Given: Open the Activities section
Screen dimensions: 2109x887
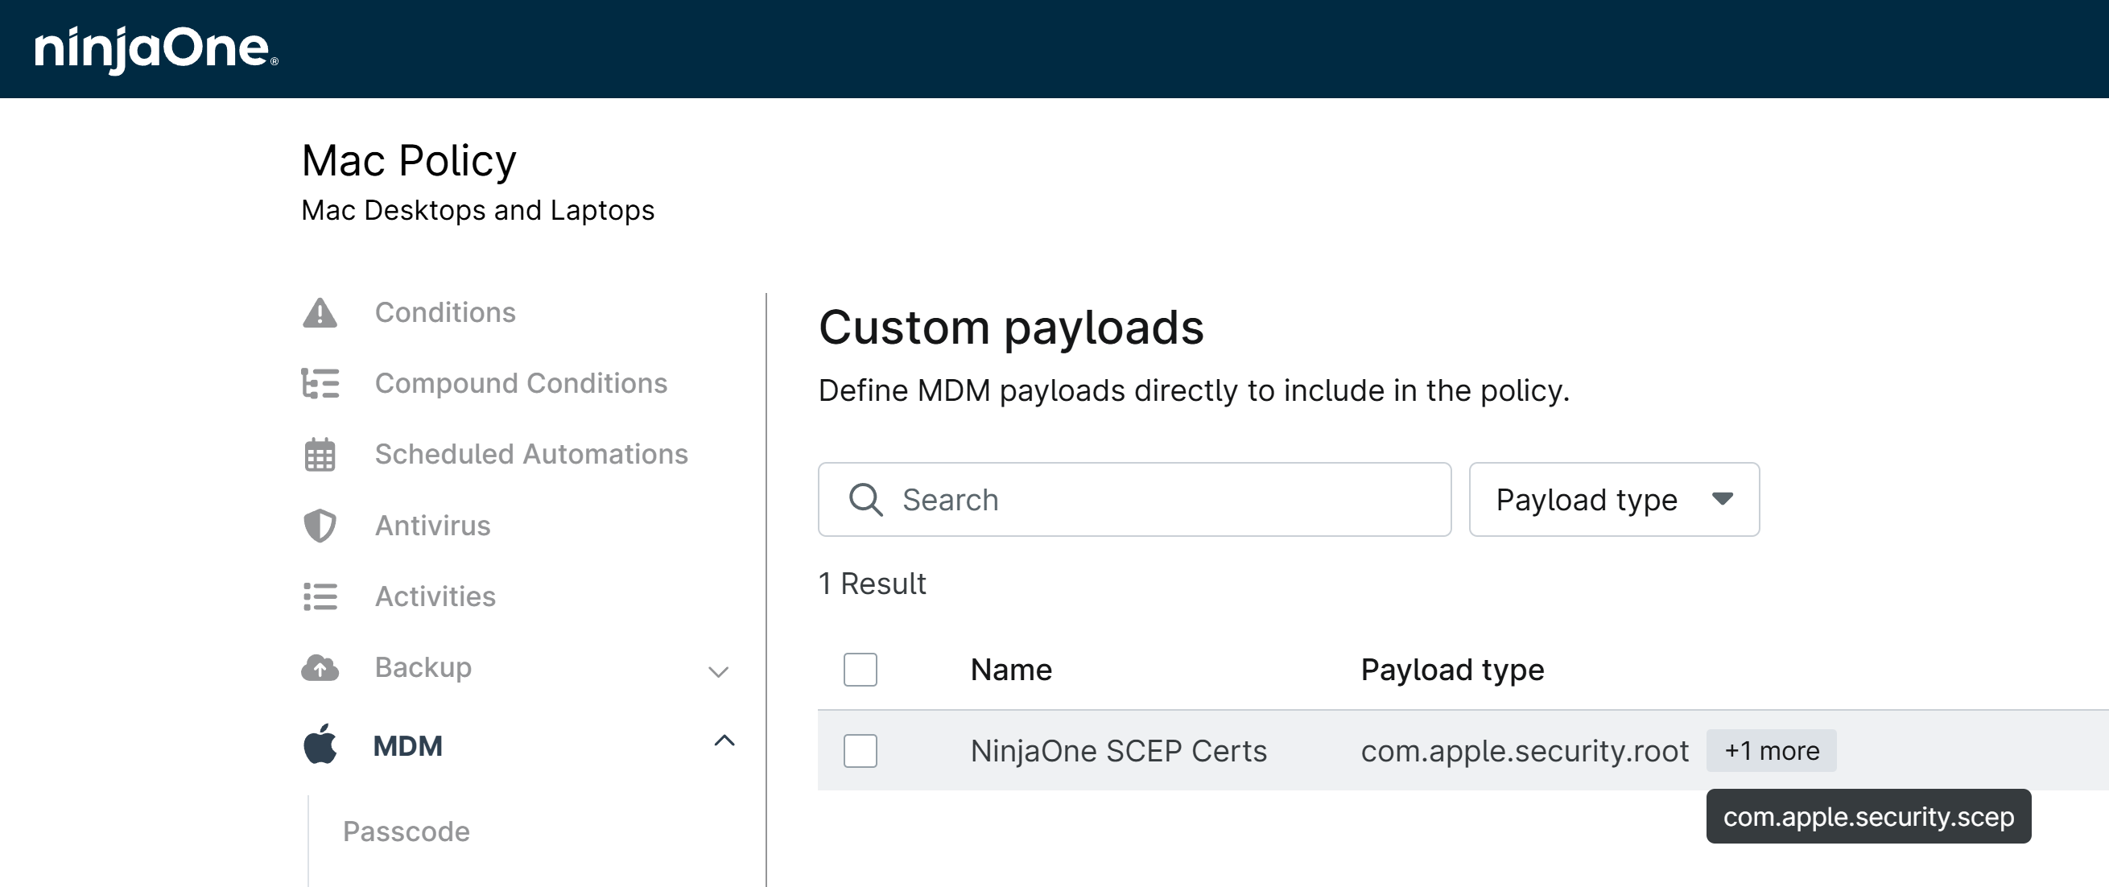Looking at the screenshot, I should click(x=435, y=596).
